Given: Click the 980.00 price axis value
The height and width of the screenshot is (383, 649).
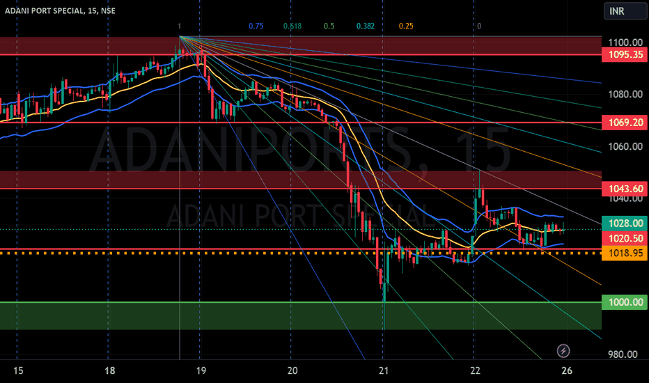Looking at the screenshot, I should [623, 354].
